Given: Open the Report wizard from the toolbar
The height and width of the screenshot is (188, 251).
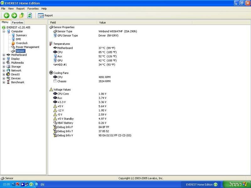Looking at the screenshot, I should 45,15.
